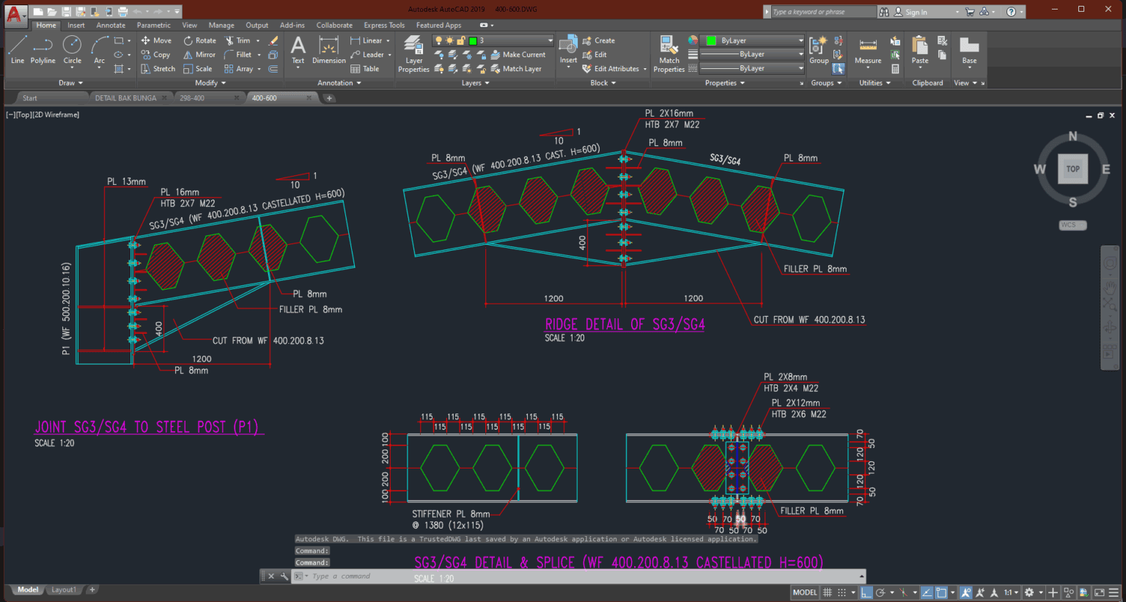Toggle object snap mode in status bar
This screenshot has height=602, width=1126.
pos(941,592)
